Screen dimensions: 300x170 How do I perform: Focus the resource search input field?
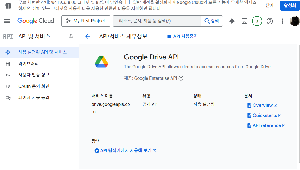[157, 21]
